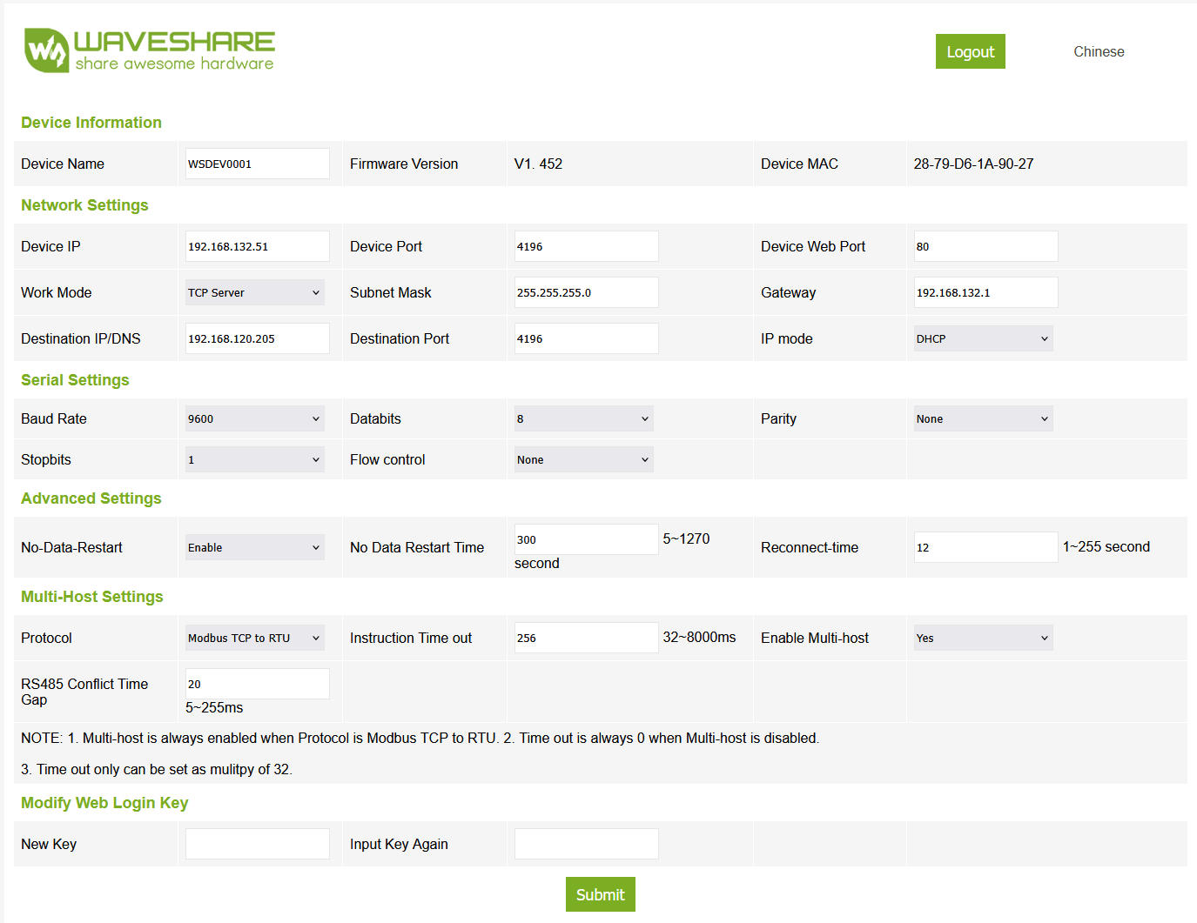Focus the Device IP field

[x=257, y=246]
